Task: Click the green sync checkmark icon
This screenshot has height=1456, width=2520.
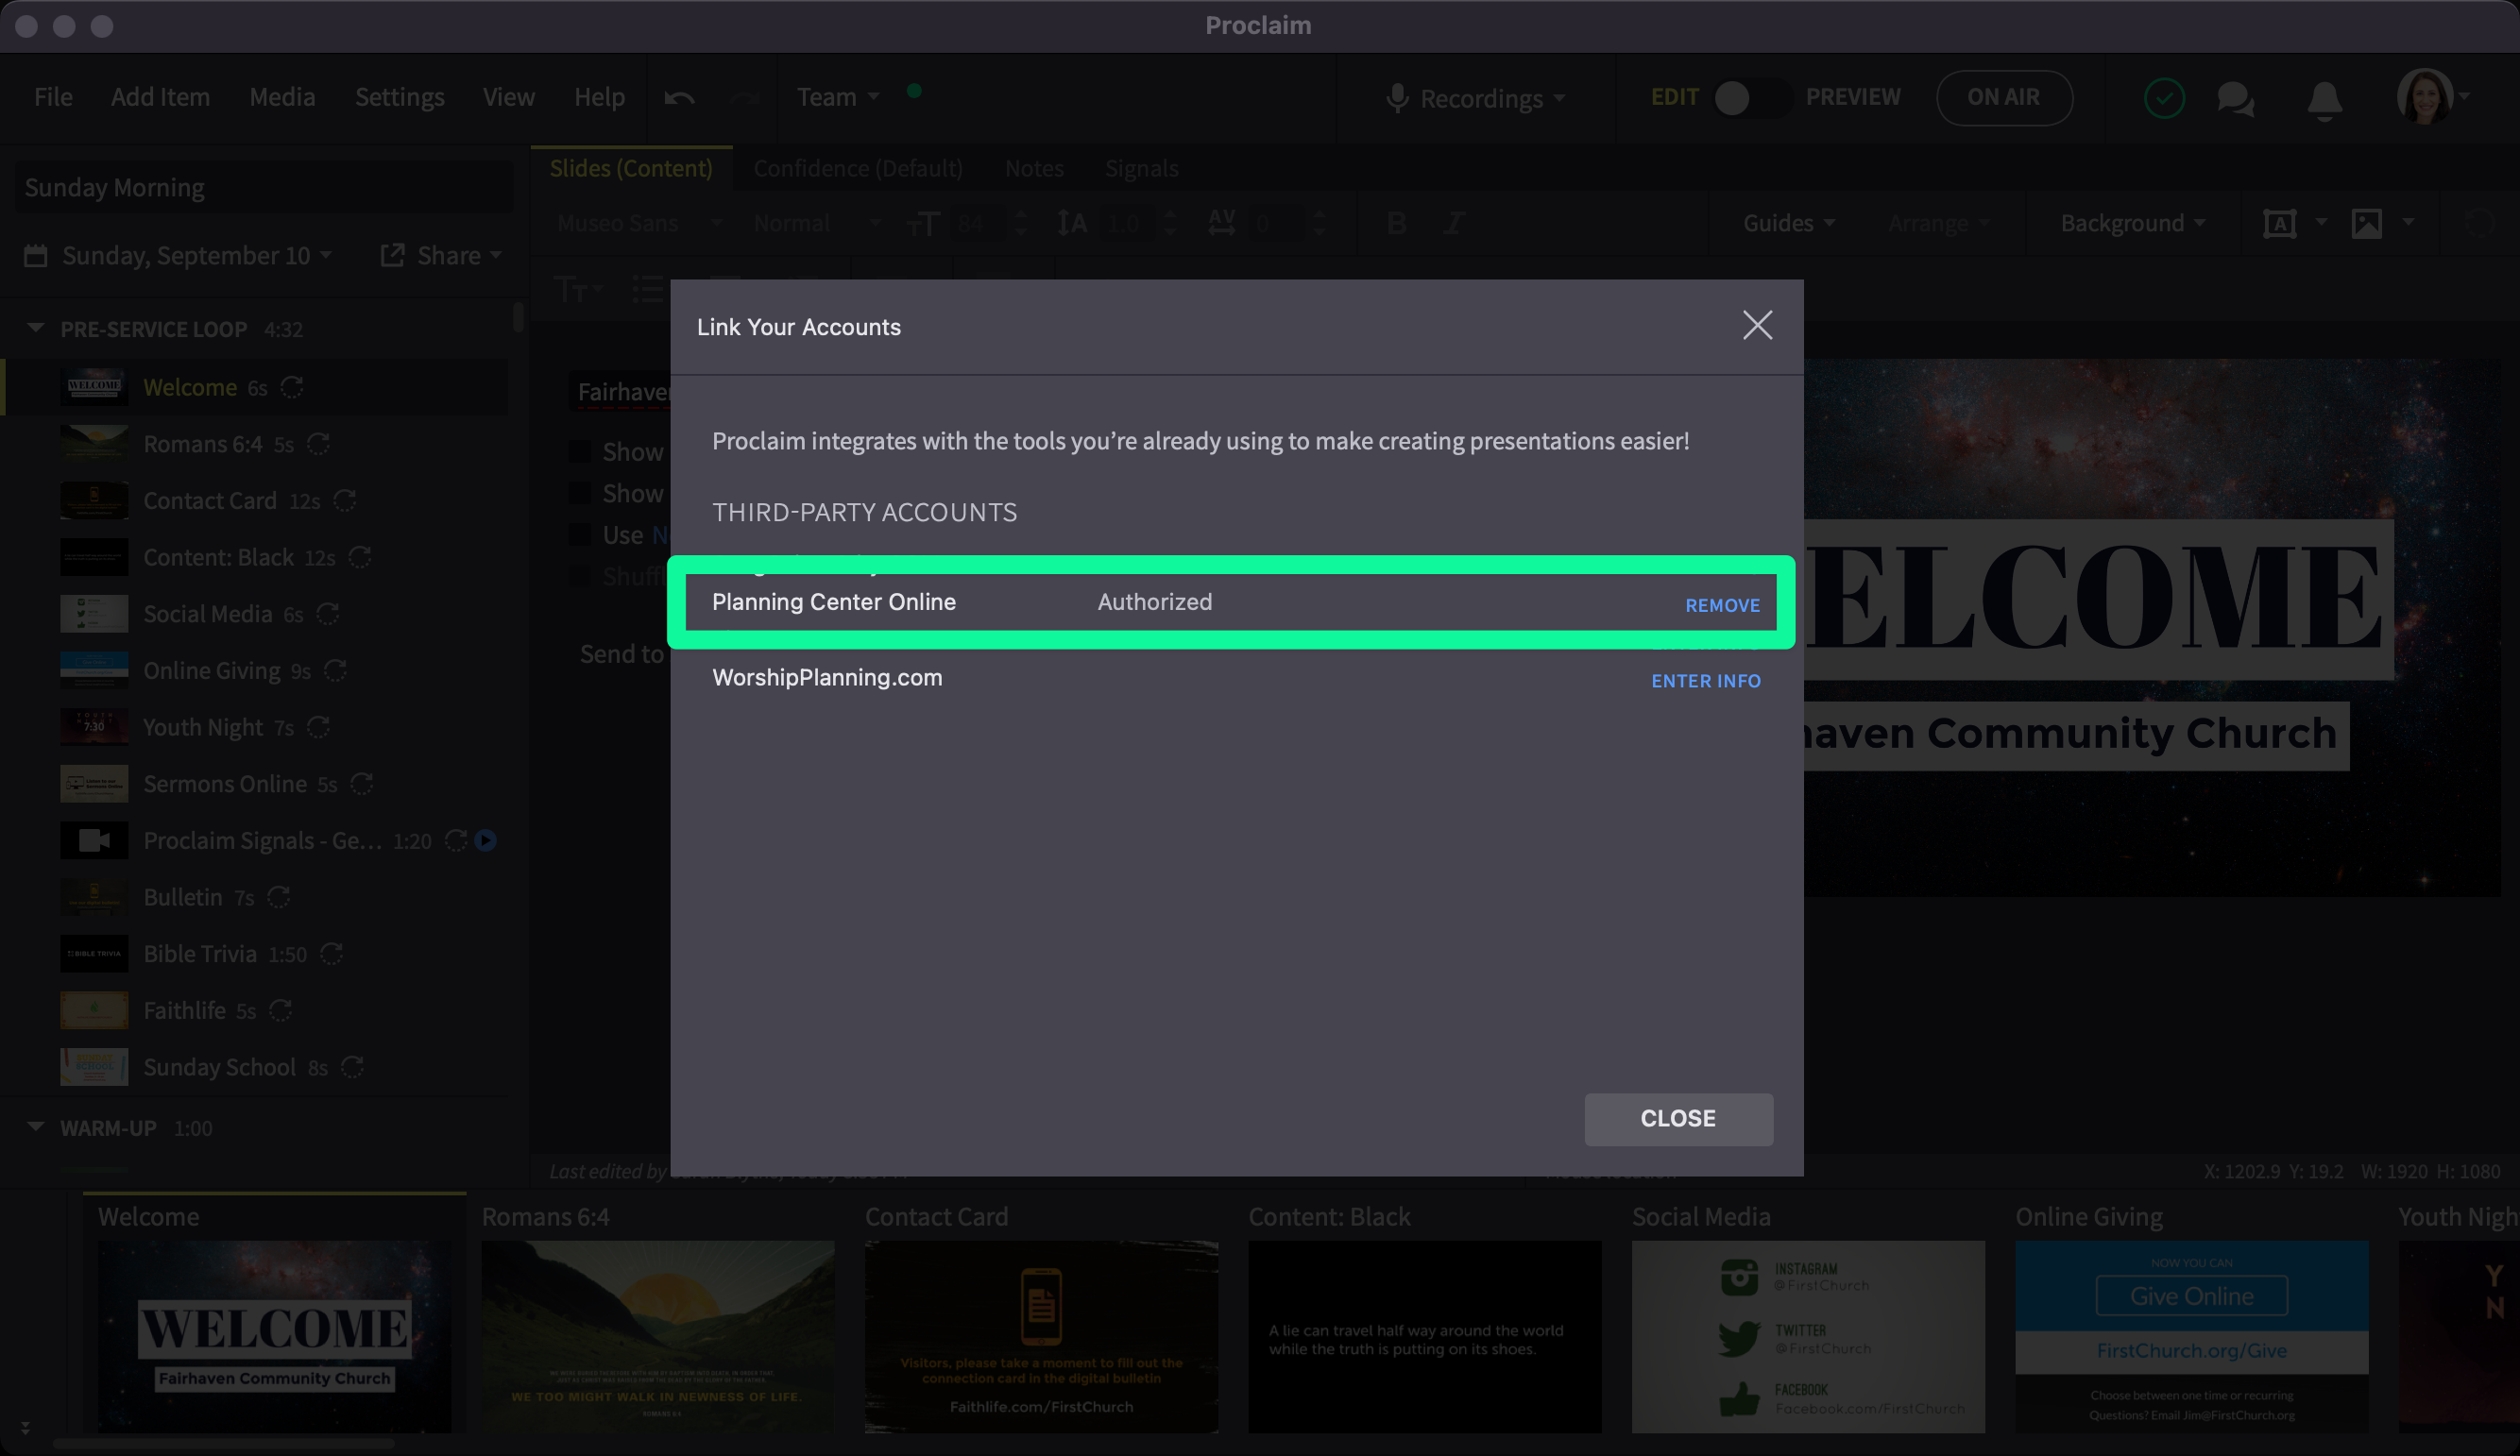Action: (x=2164, y=98)
